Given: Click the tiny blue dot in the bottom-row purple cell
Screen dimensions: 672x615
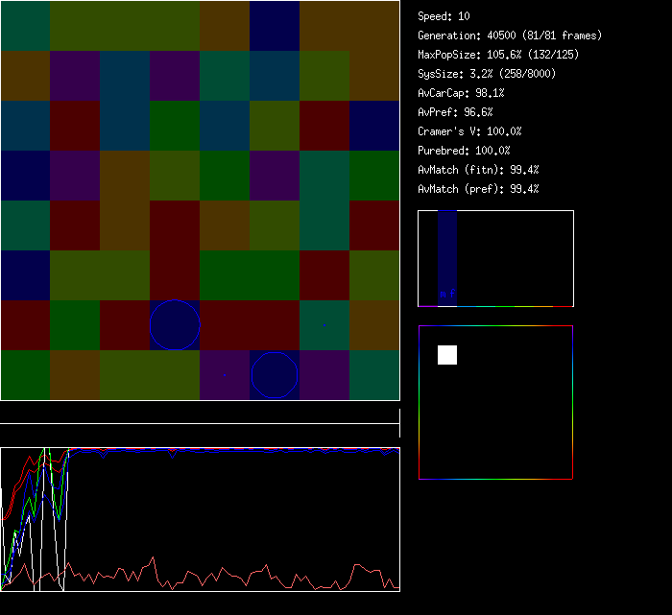Looking at the screenshot, I should 225,375.
